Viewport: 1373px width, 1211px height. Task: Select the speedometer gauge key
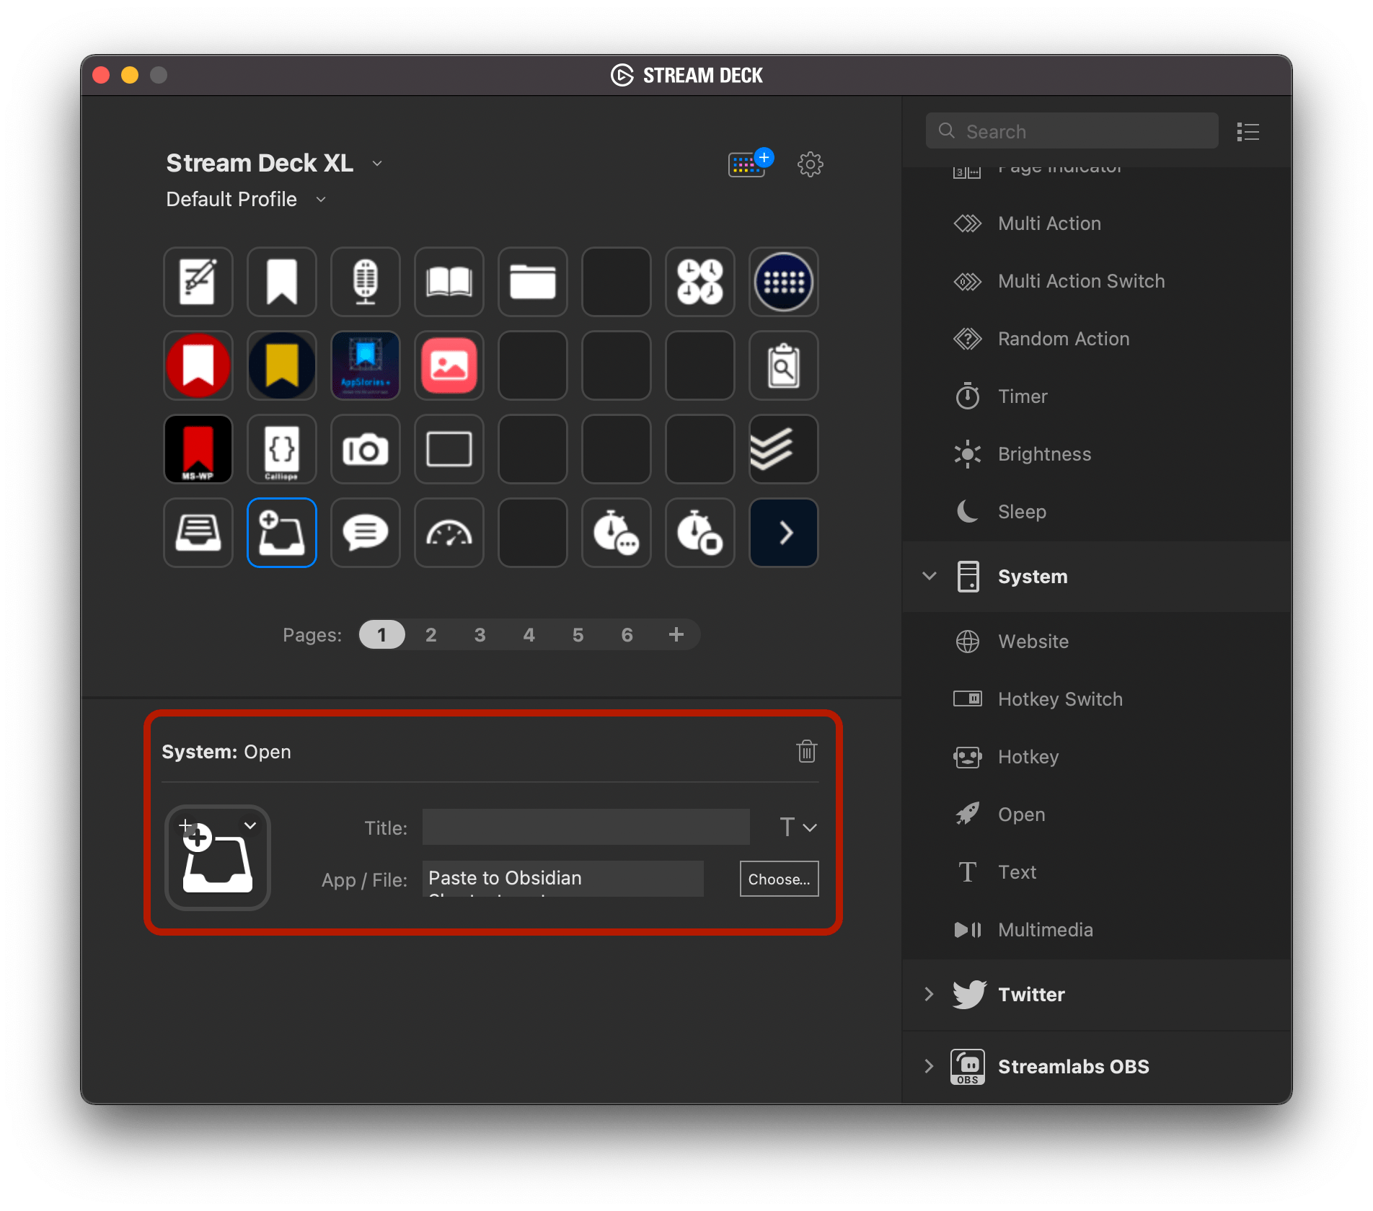(449, 533)
